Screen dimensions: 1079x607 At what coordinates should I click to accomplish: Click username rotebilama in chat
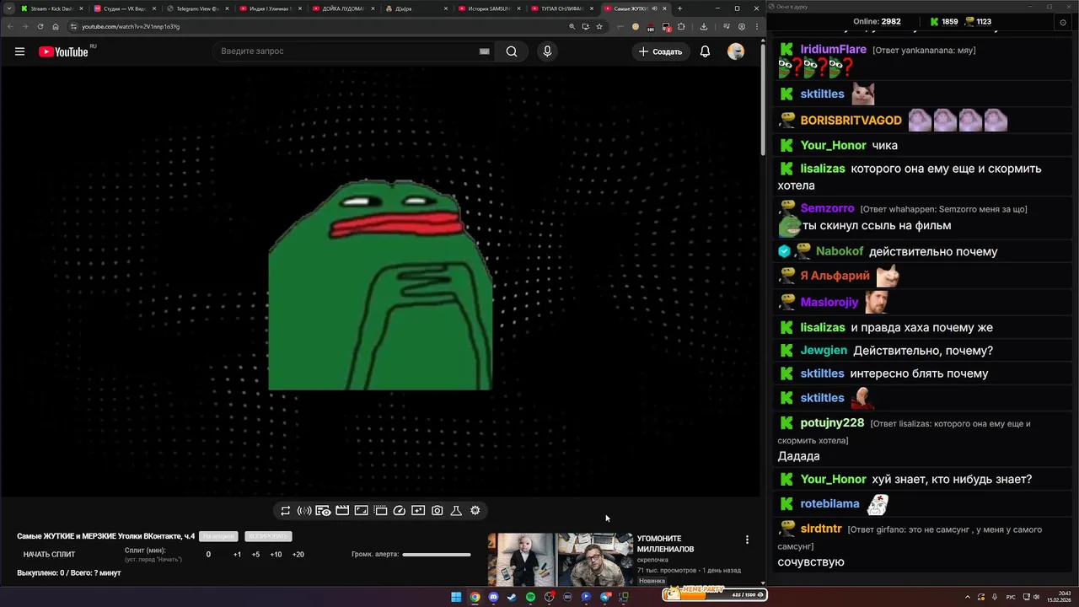(829, 504)
